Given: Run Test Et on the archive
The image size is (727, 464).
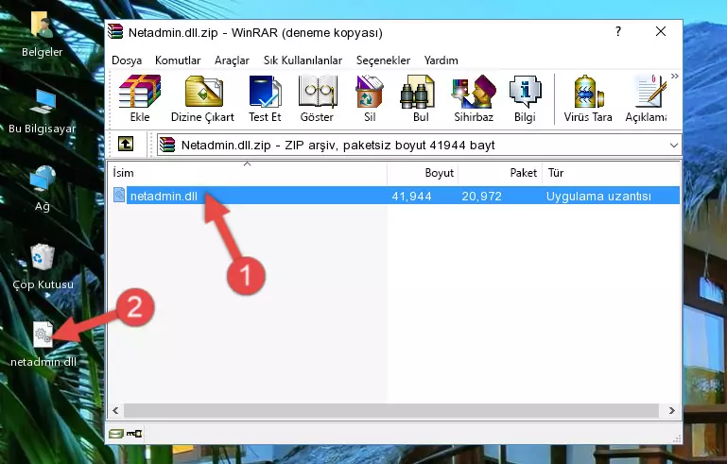Looking at the screenshot, I should pyautogui.click(x=265, y=98).
